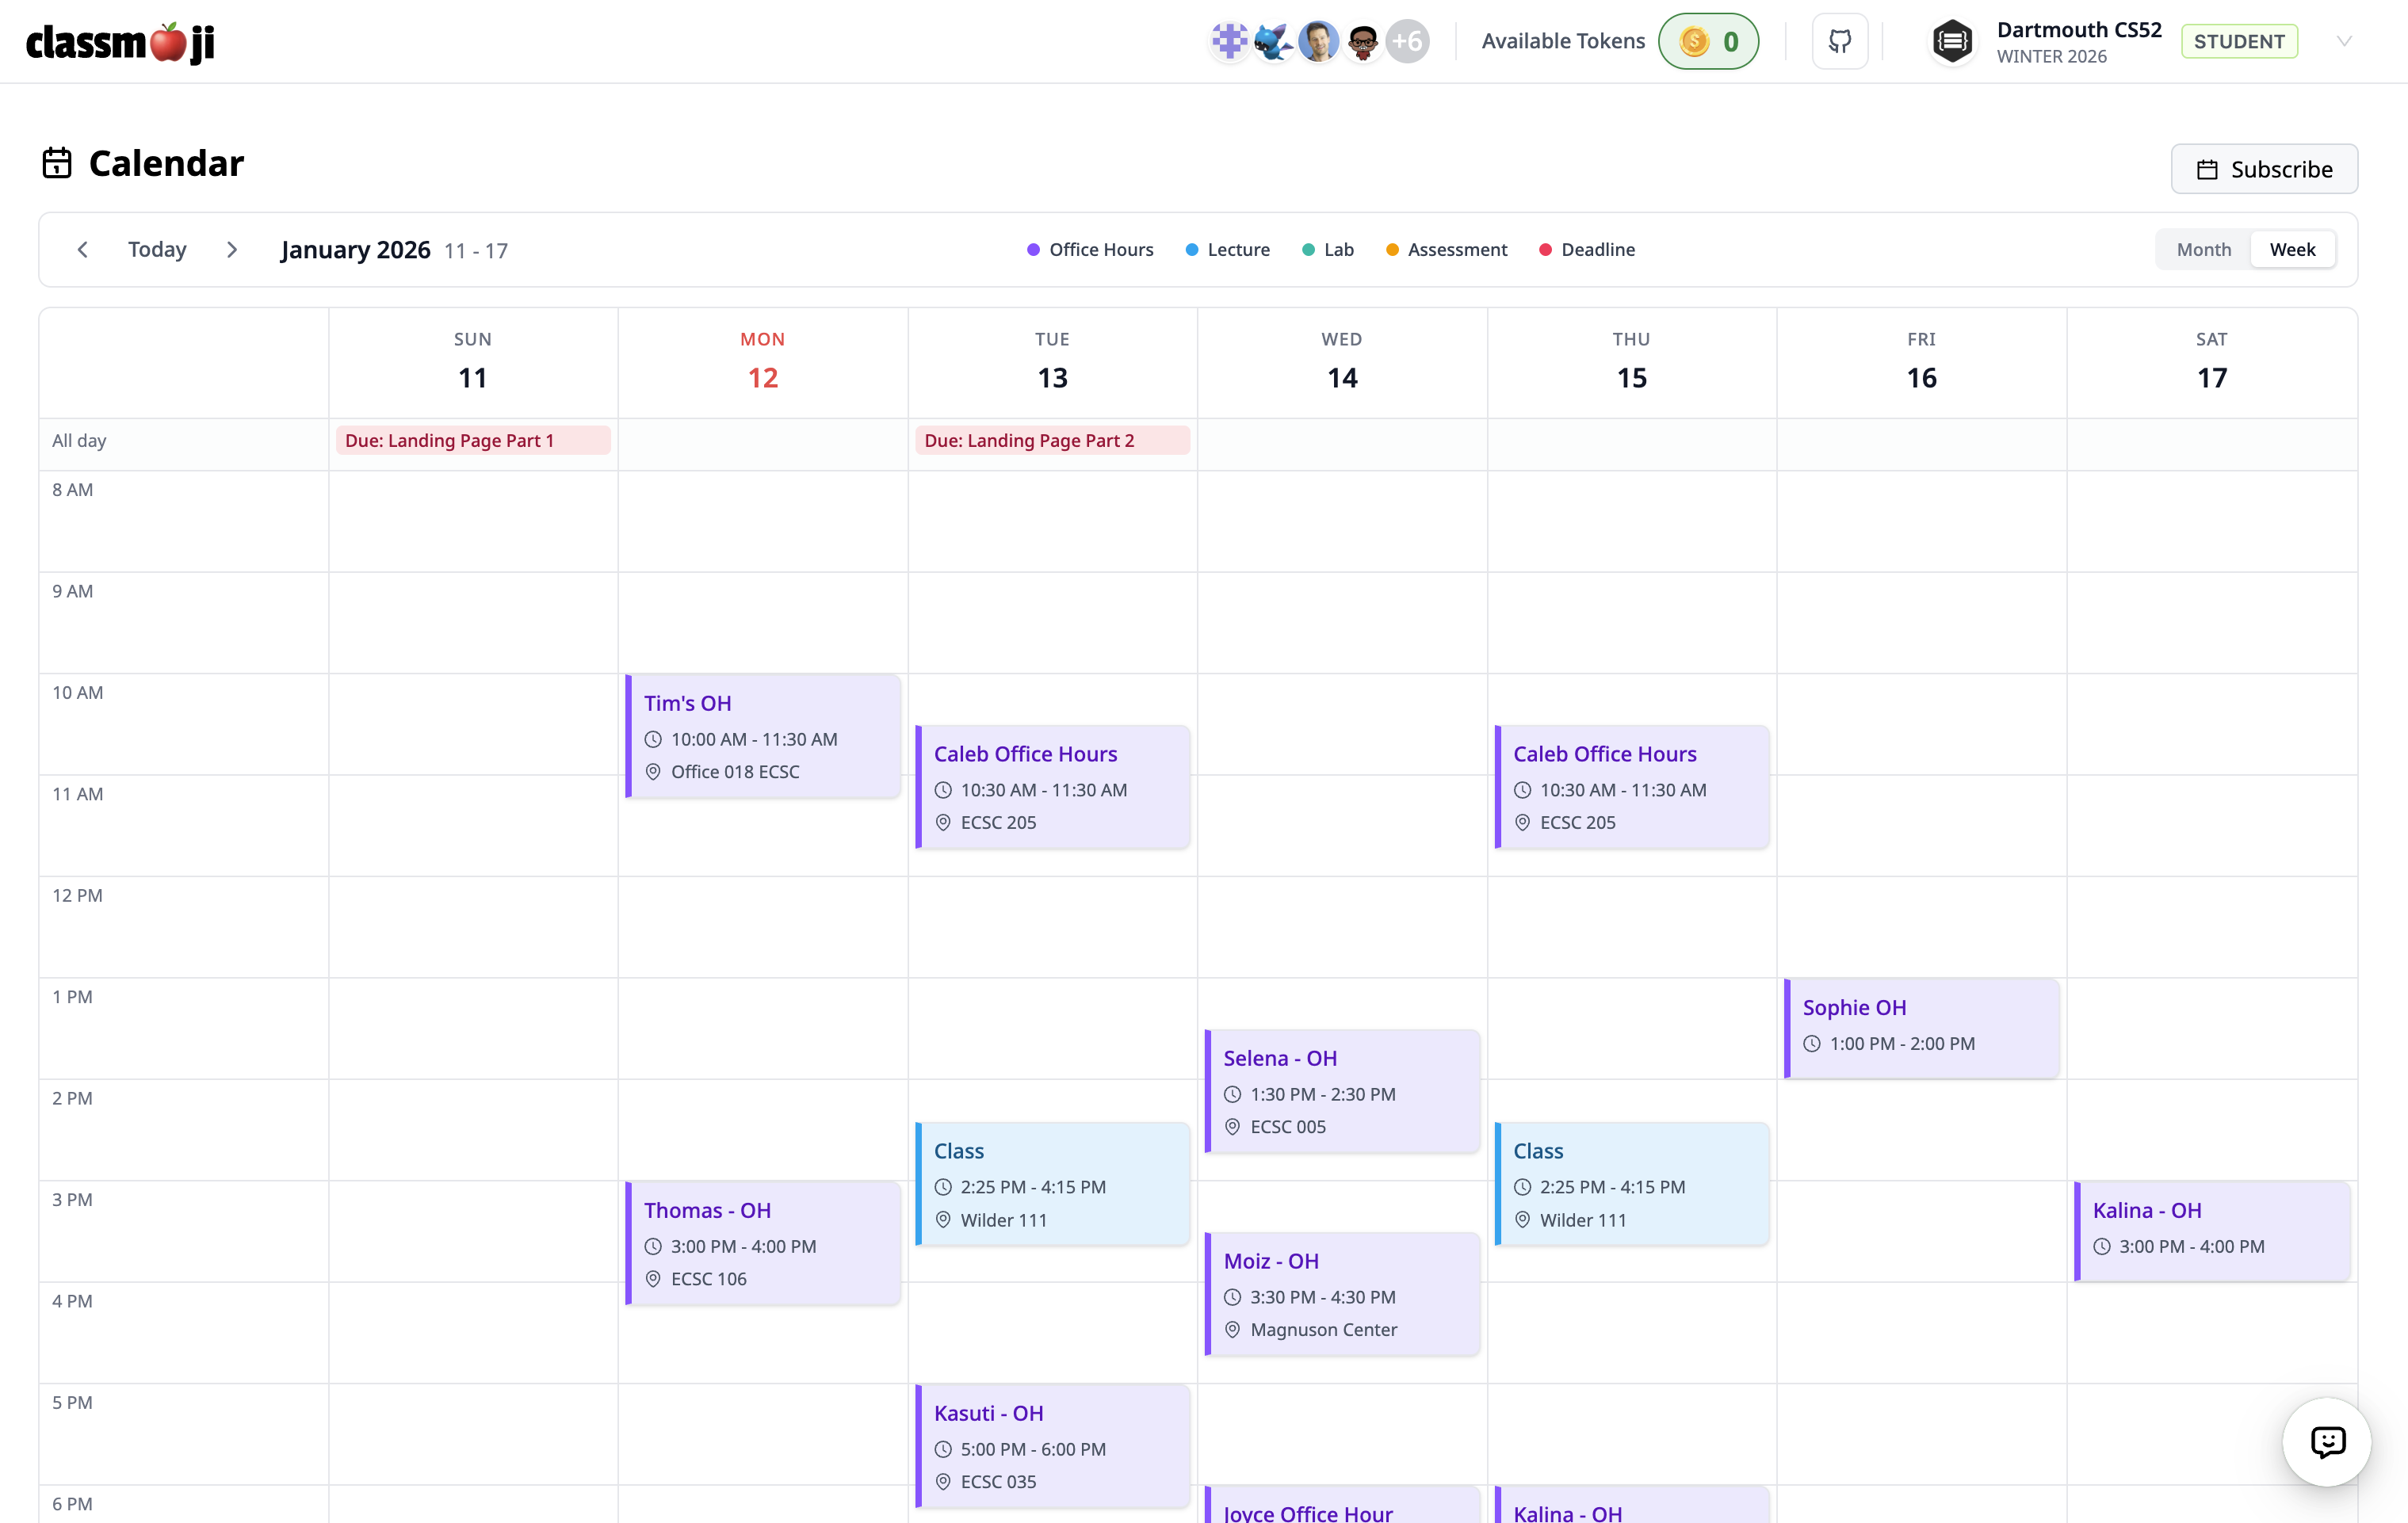Select the Week view tab

pyautogui.click(x=2293, y=249)
